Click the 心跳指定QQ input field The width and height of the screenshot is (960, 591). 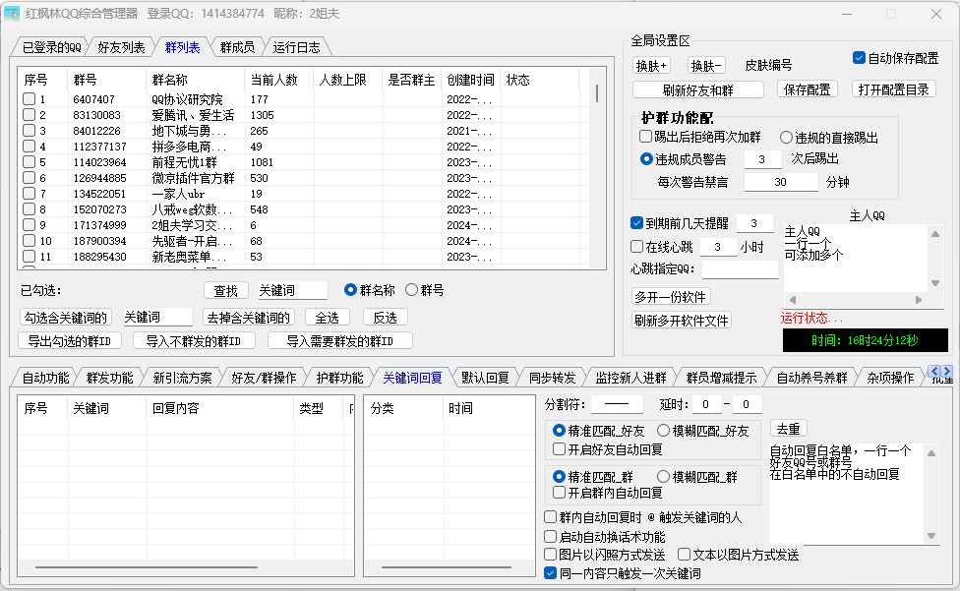point(739,269)
